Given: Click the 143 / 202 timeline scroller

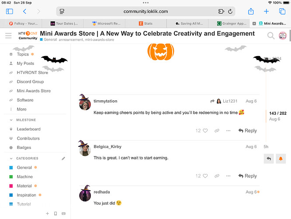Looking at the screenshot, I should coord(277,116).
